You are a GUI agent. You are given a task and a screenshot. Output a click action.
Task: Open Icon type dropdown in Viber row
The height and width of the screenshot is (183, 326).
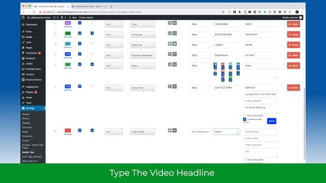tap(114, 24)
